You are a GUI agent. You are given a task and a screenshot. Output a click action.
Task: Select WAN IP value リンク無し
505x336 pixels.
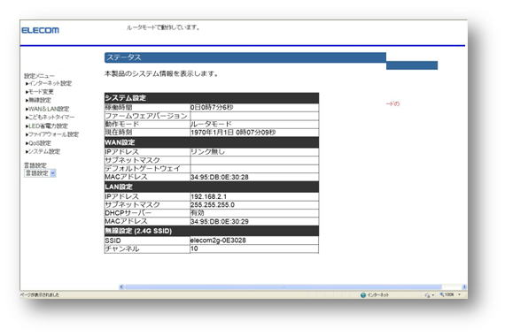207,152
